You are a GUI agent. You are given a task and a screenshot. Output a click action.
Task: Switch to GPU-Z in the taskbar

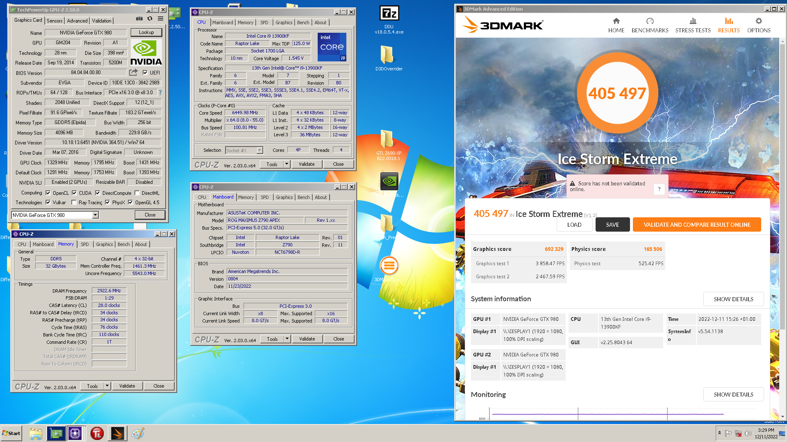click(56, 433)
